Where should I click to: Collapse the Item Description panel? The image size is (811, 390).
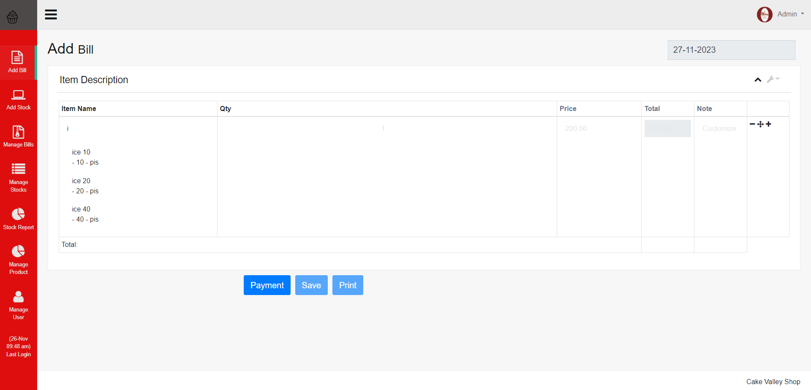click(x=757, y=79)
